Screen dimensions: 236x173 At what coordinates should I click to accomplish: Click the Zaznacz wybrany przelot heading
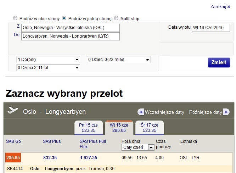tap(64, 93)
